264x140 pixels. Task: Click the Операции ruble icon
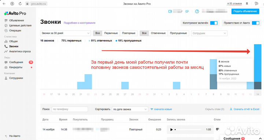[6, 31]
